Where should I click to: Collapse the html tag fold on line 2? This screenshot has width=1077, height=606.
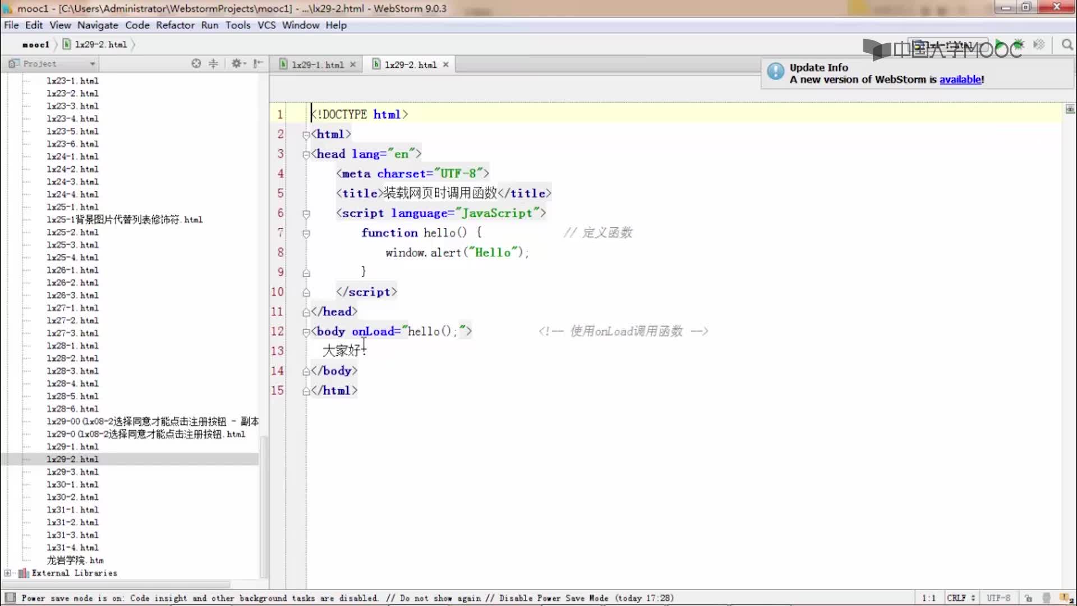306,135
